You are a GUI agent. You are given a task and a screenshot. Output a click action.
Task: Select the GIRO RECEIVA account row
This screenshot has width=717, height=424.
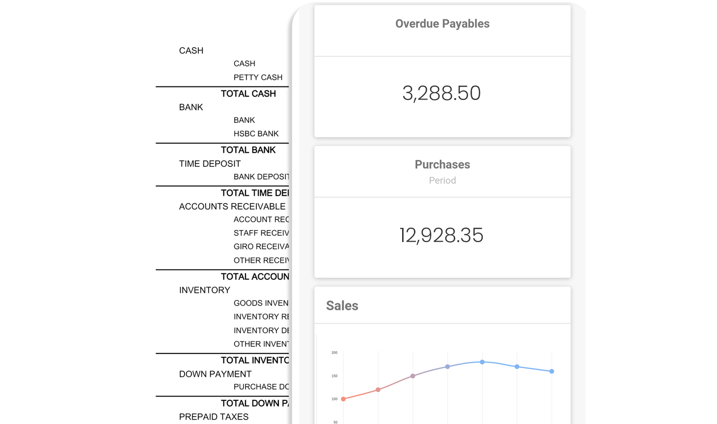261,246
